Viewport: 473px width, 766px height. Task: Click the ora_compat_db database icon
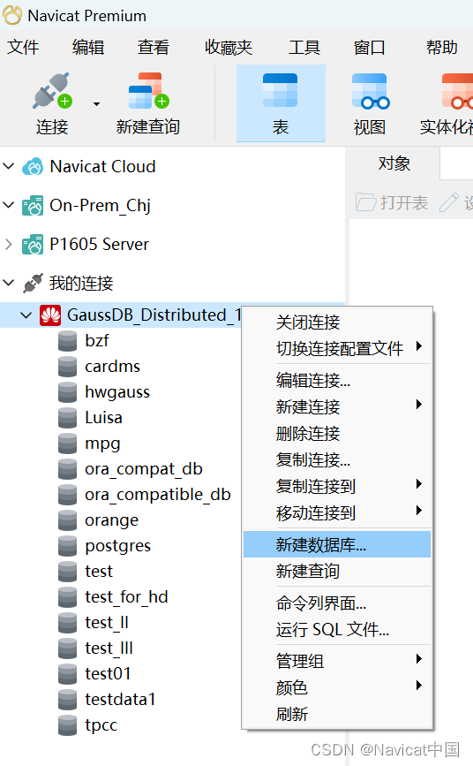[67, 469]
